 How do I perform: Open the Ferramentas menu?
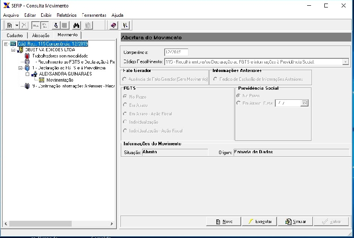click(94, 15)
